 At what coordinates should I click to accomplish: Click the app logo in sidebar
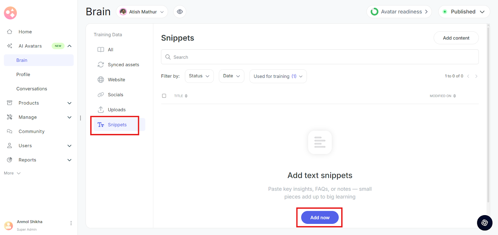pyautogui.click(x=10, y=13)
